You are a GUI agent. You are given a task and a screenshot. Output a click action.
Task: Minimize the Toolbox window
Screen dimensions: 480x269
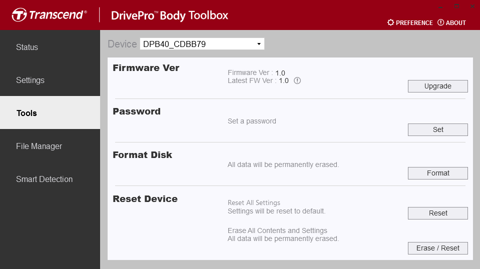tap(440, 6)
